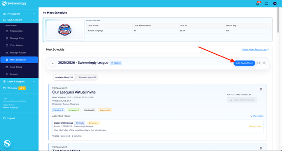
Task: Click the Editing Entries status text
Action: 255,126
